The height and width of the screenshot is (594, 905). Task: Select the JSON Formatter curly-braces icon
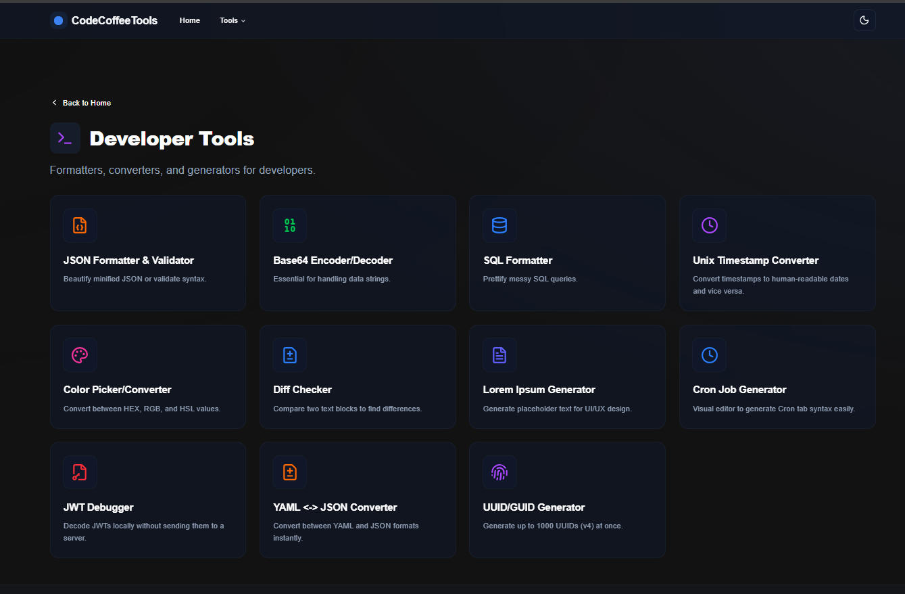pyautogui.click(x=80, y=225)
